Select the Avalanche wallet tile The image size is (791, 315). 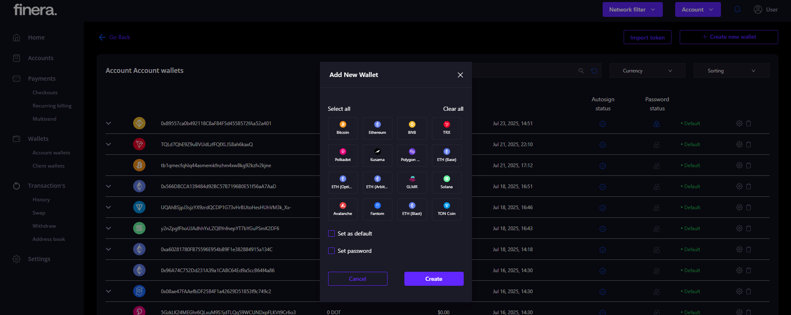click(343, 209)
